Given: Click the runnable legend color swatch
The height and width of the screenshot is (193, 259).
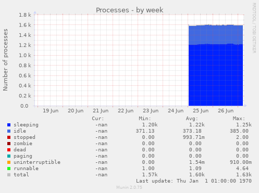Looking at the screenshot, I should click(9, 169).
